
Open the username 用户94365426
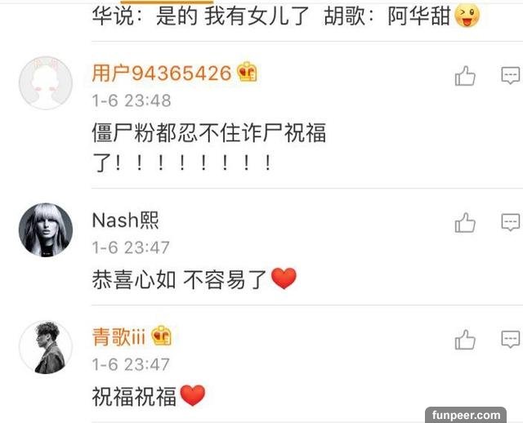tap(162, 73)
